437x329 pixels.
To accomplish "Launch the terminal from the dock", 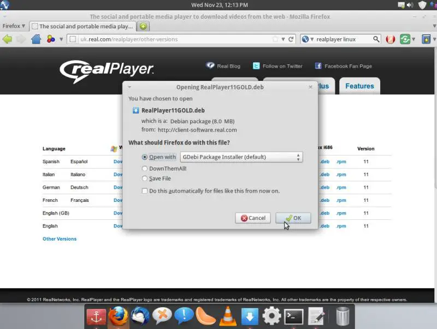I will click(293, 317).
